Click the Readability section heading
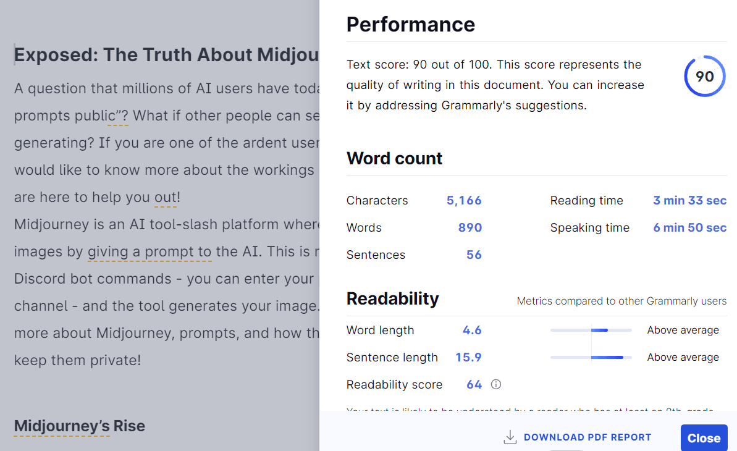Screen dimensions: 737x451 coord(392,298)
